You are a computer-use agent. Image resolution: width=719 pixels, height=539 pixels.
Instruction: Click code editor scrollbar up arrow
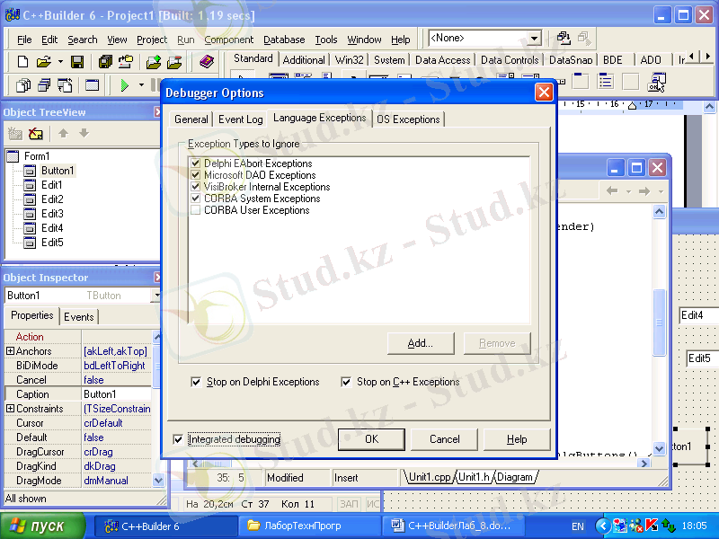[x=659, y=212]
